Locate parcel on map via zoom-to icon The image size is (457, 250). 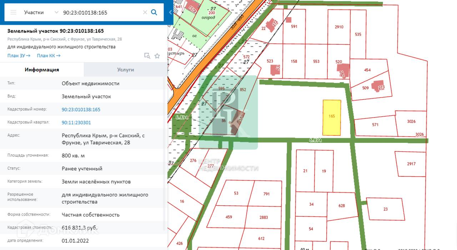[x=147, y=56]
